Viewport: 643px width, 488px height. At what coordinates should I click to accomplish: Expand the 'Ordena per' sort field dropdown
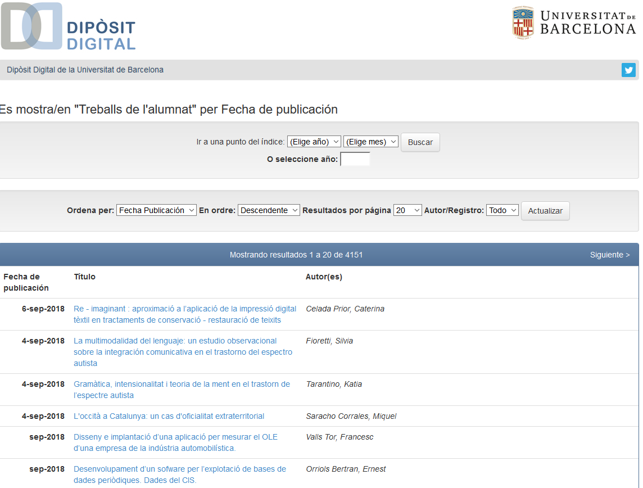point(156,210)
